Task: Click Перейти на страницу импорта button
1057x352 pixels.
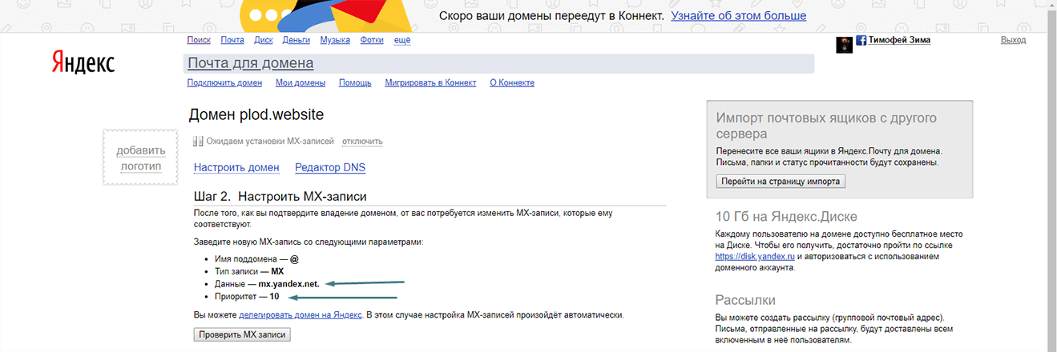Action: (781, 182)
